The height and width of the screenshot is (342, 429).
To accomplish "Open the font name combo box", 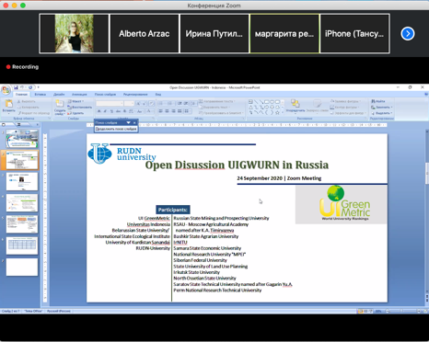I will pos(110,104).
